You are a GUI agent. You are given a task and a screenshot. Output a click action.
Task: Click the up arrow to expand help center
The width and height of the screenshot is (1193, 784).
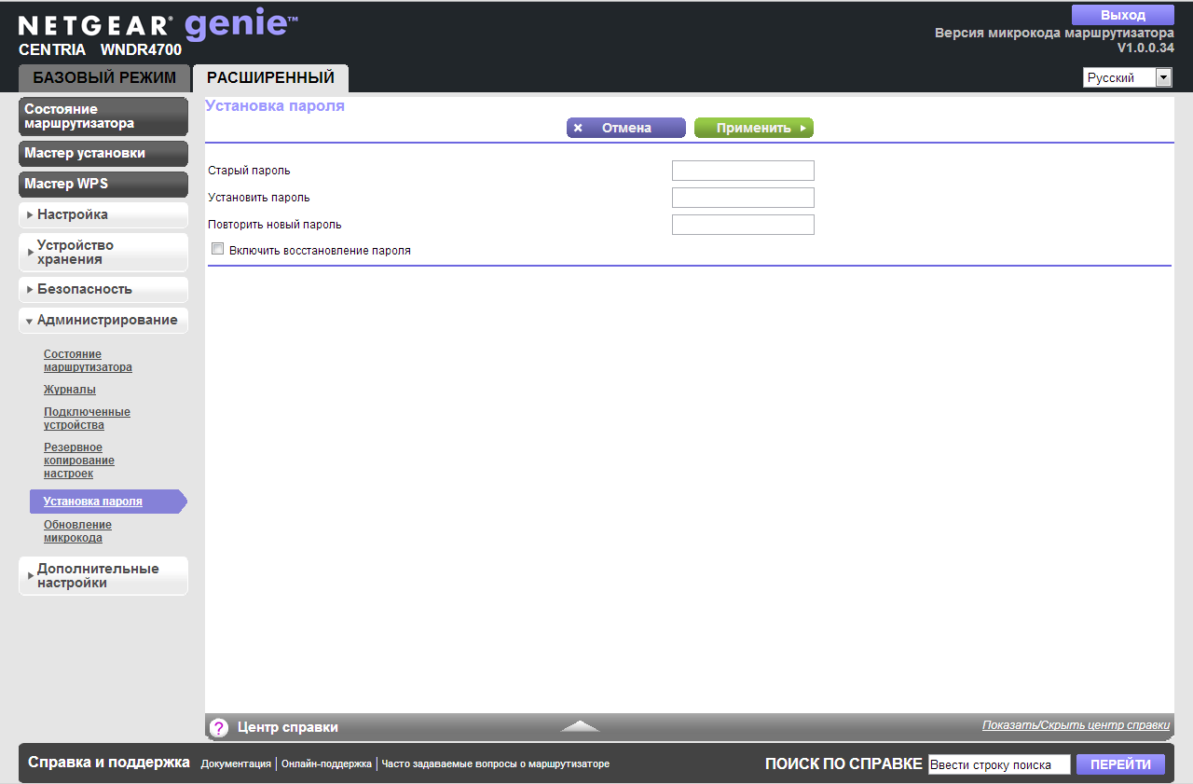[x=580, y=726]
